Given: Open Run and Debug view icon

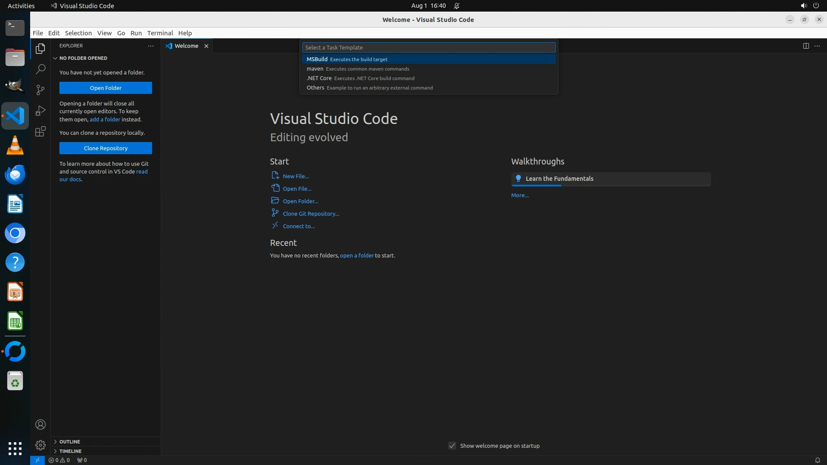Looking at the screenshot, I should (40, 111).
